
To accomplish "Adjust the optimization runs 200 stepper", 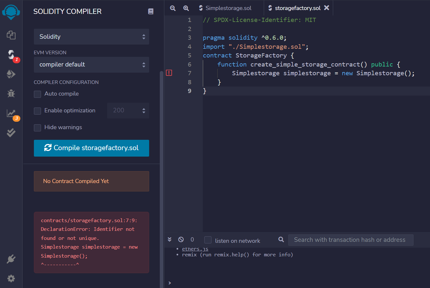I will [x=128, y=110].
